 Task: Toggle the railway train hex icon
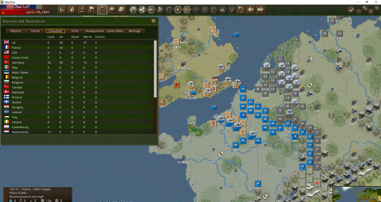point(151,10)
